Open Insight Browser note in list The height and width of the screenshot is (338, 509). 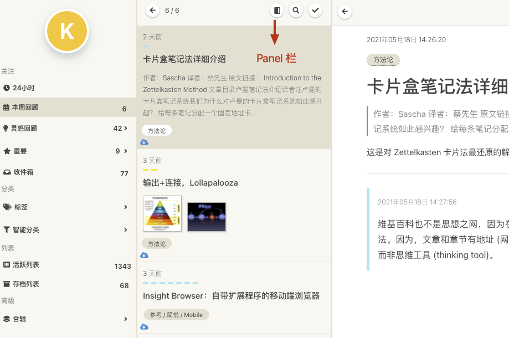click(x=231, y=296)
